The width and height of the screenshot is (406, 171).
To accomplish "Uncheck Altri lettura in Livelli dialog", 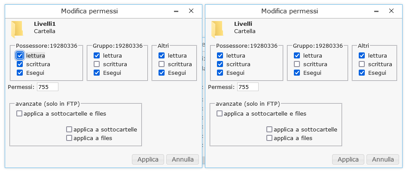I will tap(362, 55).
